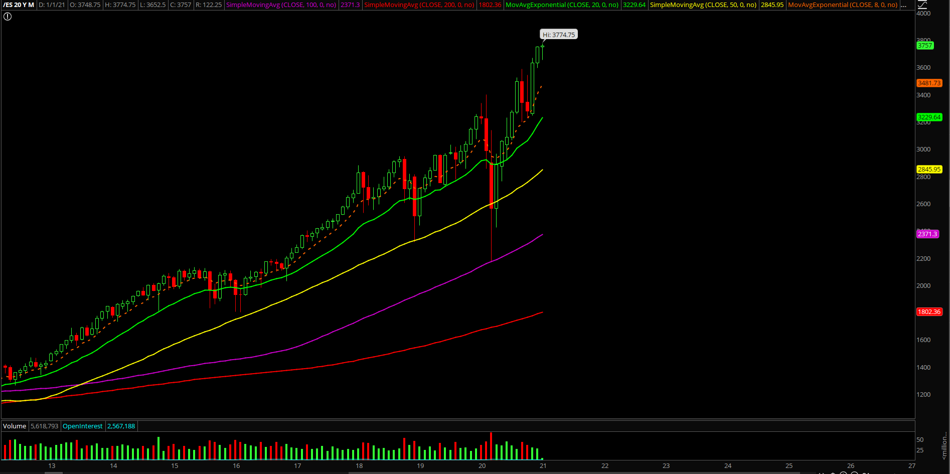The image size is (950, 474).
Task: Click the header 3229.64 EMA value
Action: (634, 5)
